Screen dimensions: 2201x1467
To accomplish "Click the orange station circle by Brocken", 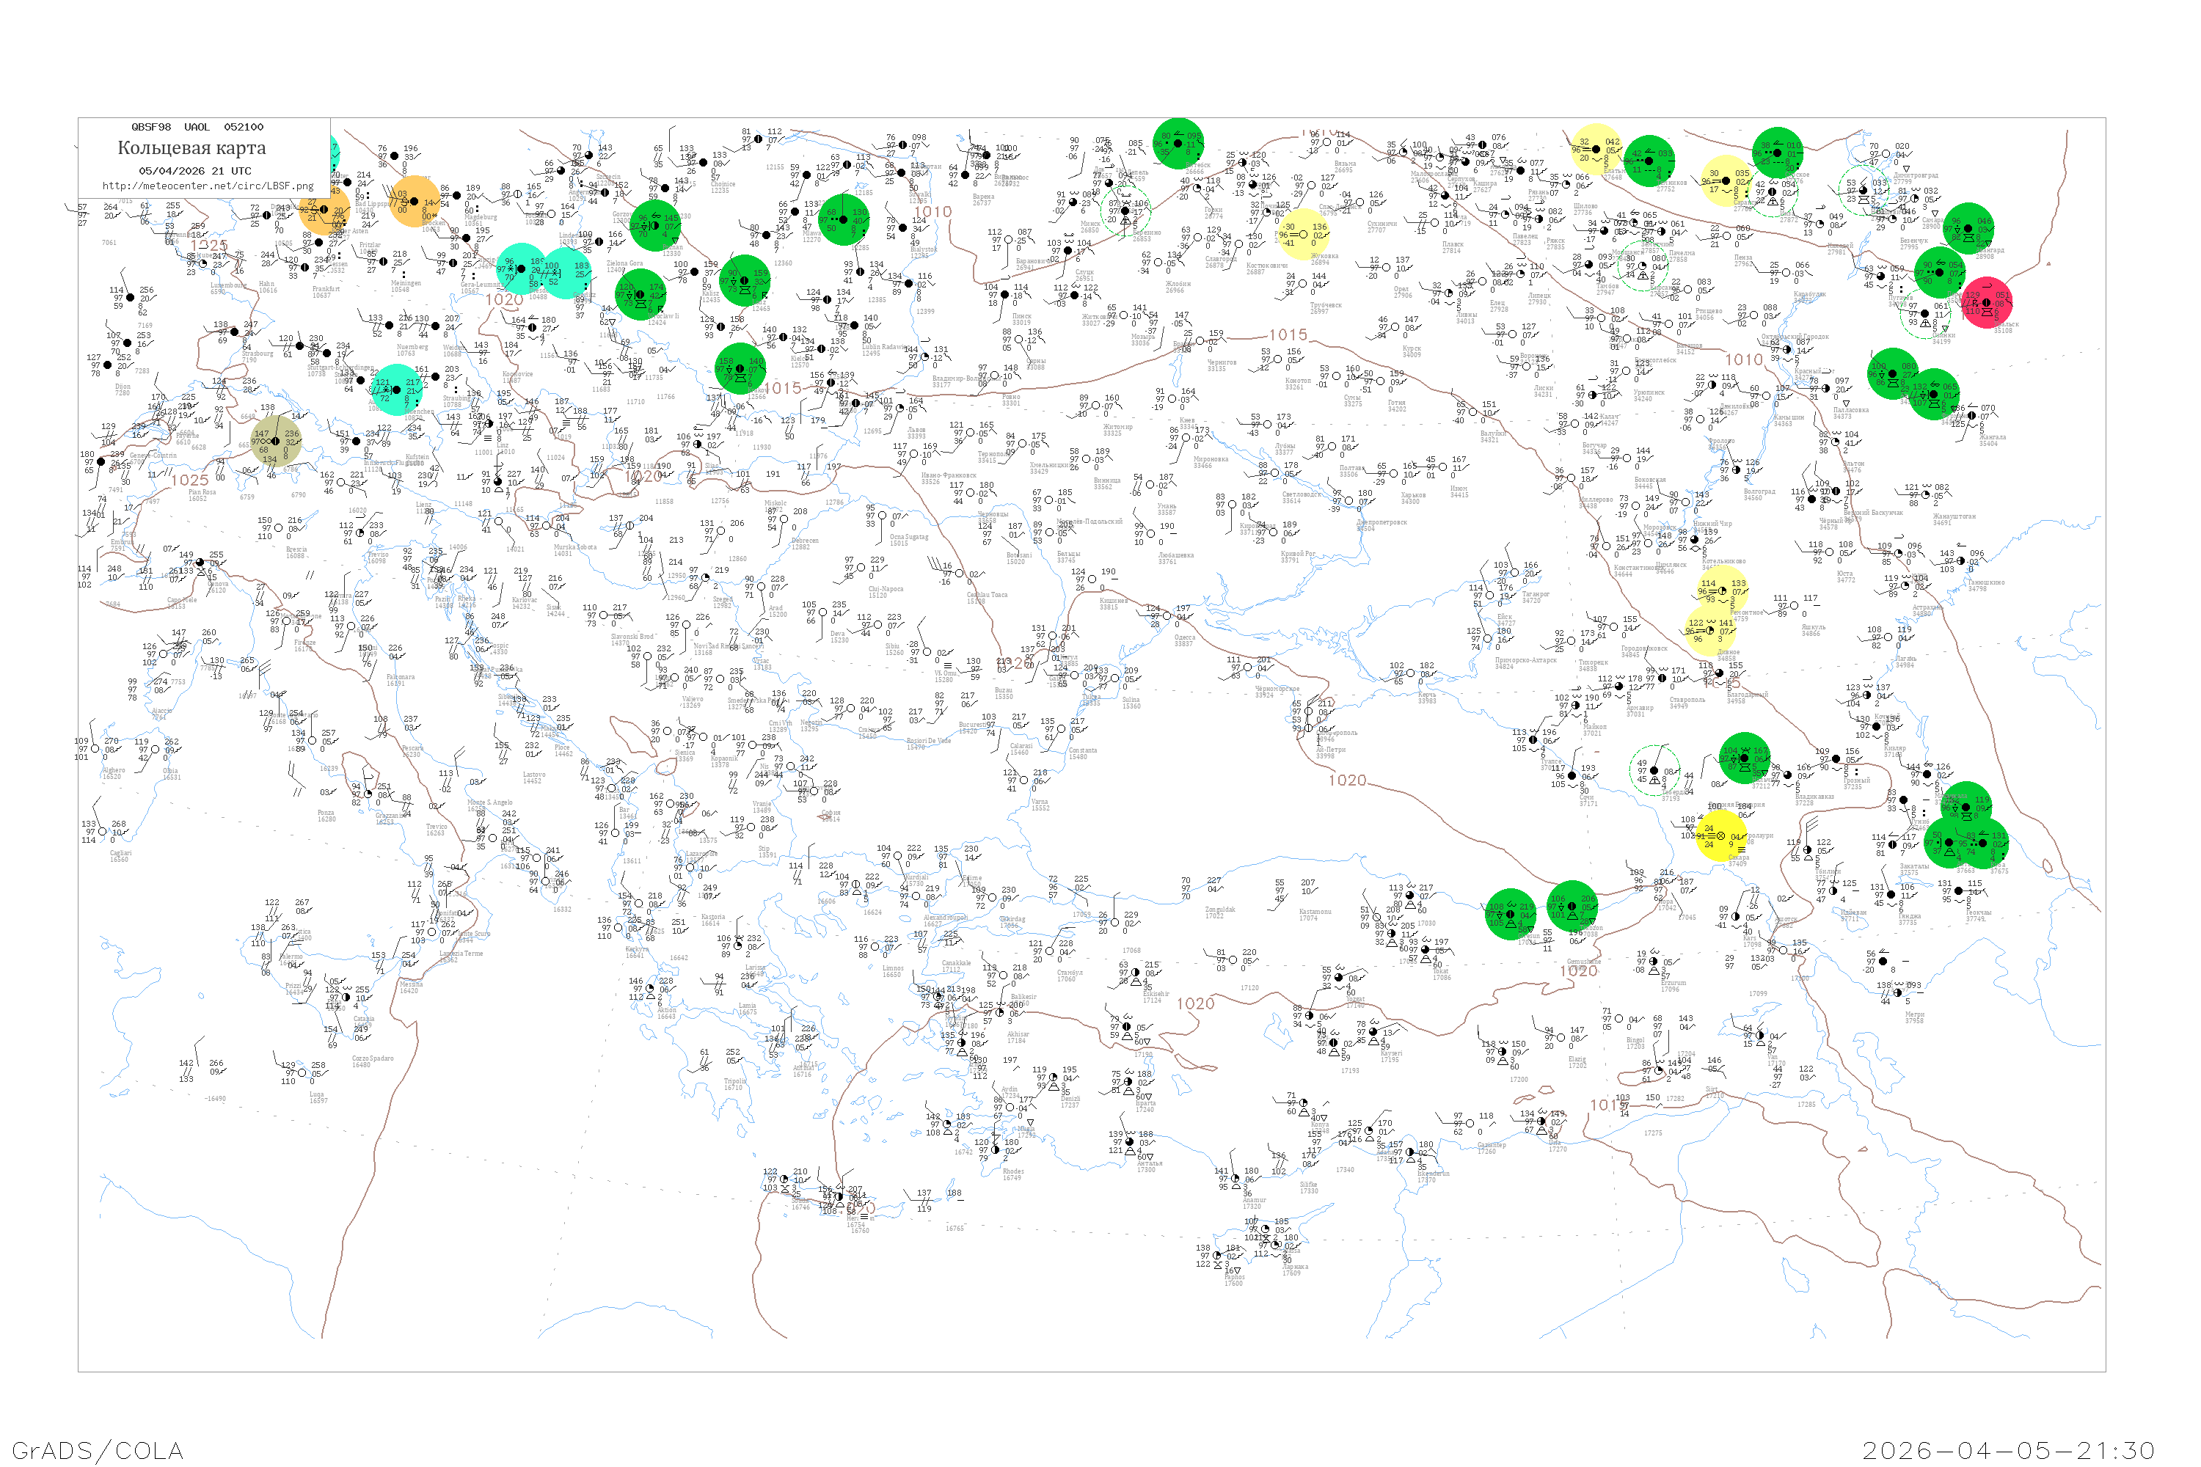I will pos(414,201).
